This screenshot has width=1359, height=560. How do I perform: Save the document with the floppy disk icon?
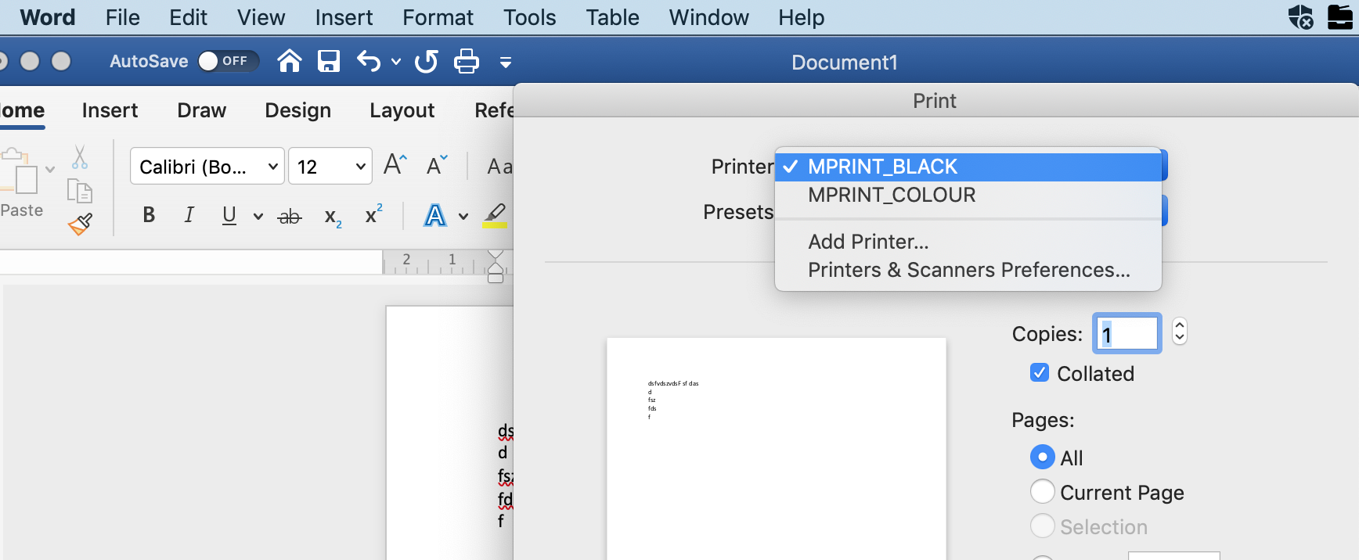point(329,61)
